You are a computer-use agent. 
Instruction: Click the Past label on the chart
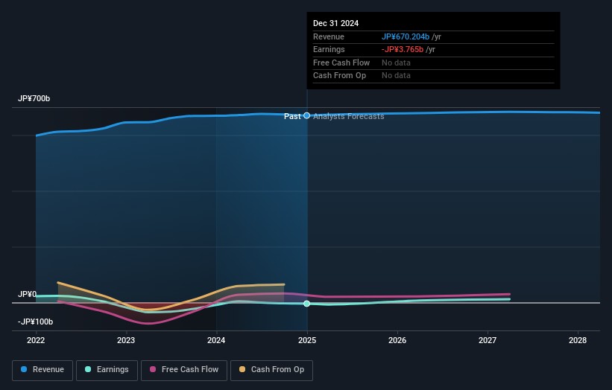click(292, 116)
